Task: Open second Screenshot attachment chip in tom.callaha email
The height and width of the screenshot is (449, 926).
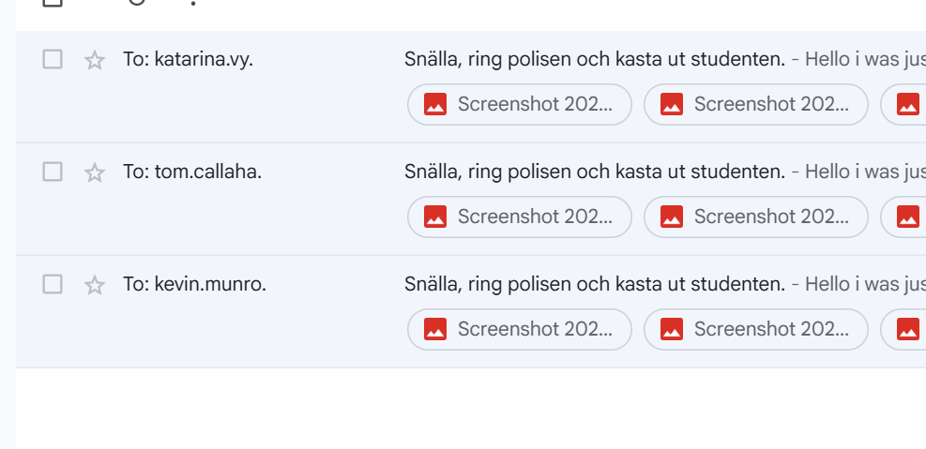Action: pos(755,217)
